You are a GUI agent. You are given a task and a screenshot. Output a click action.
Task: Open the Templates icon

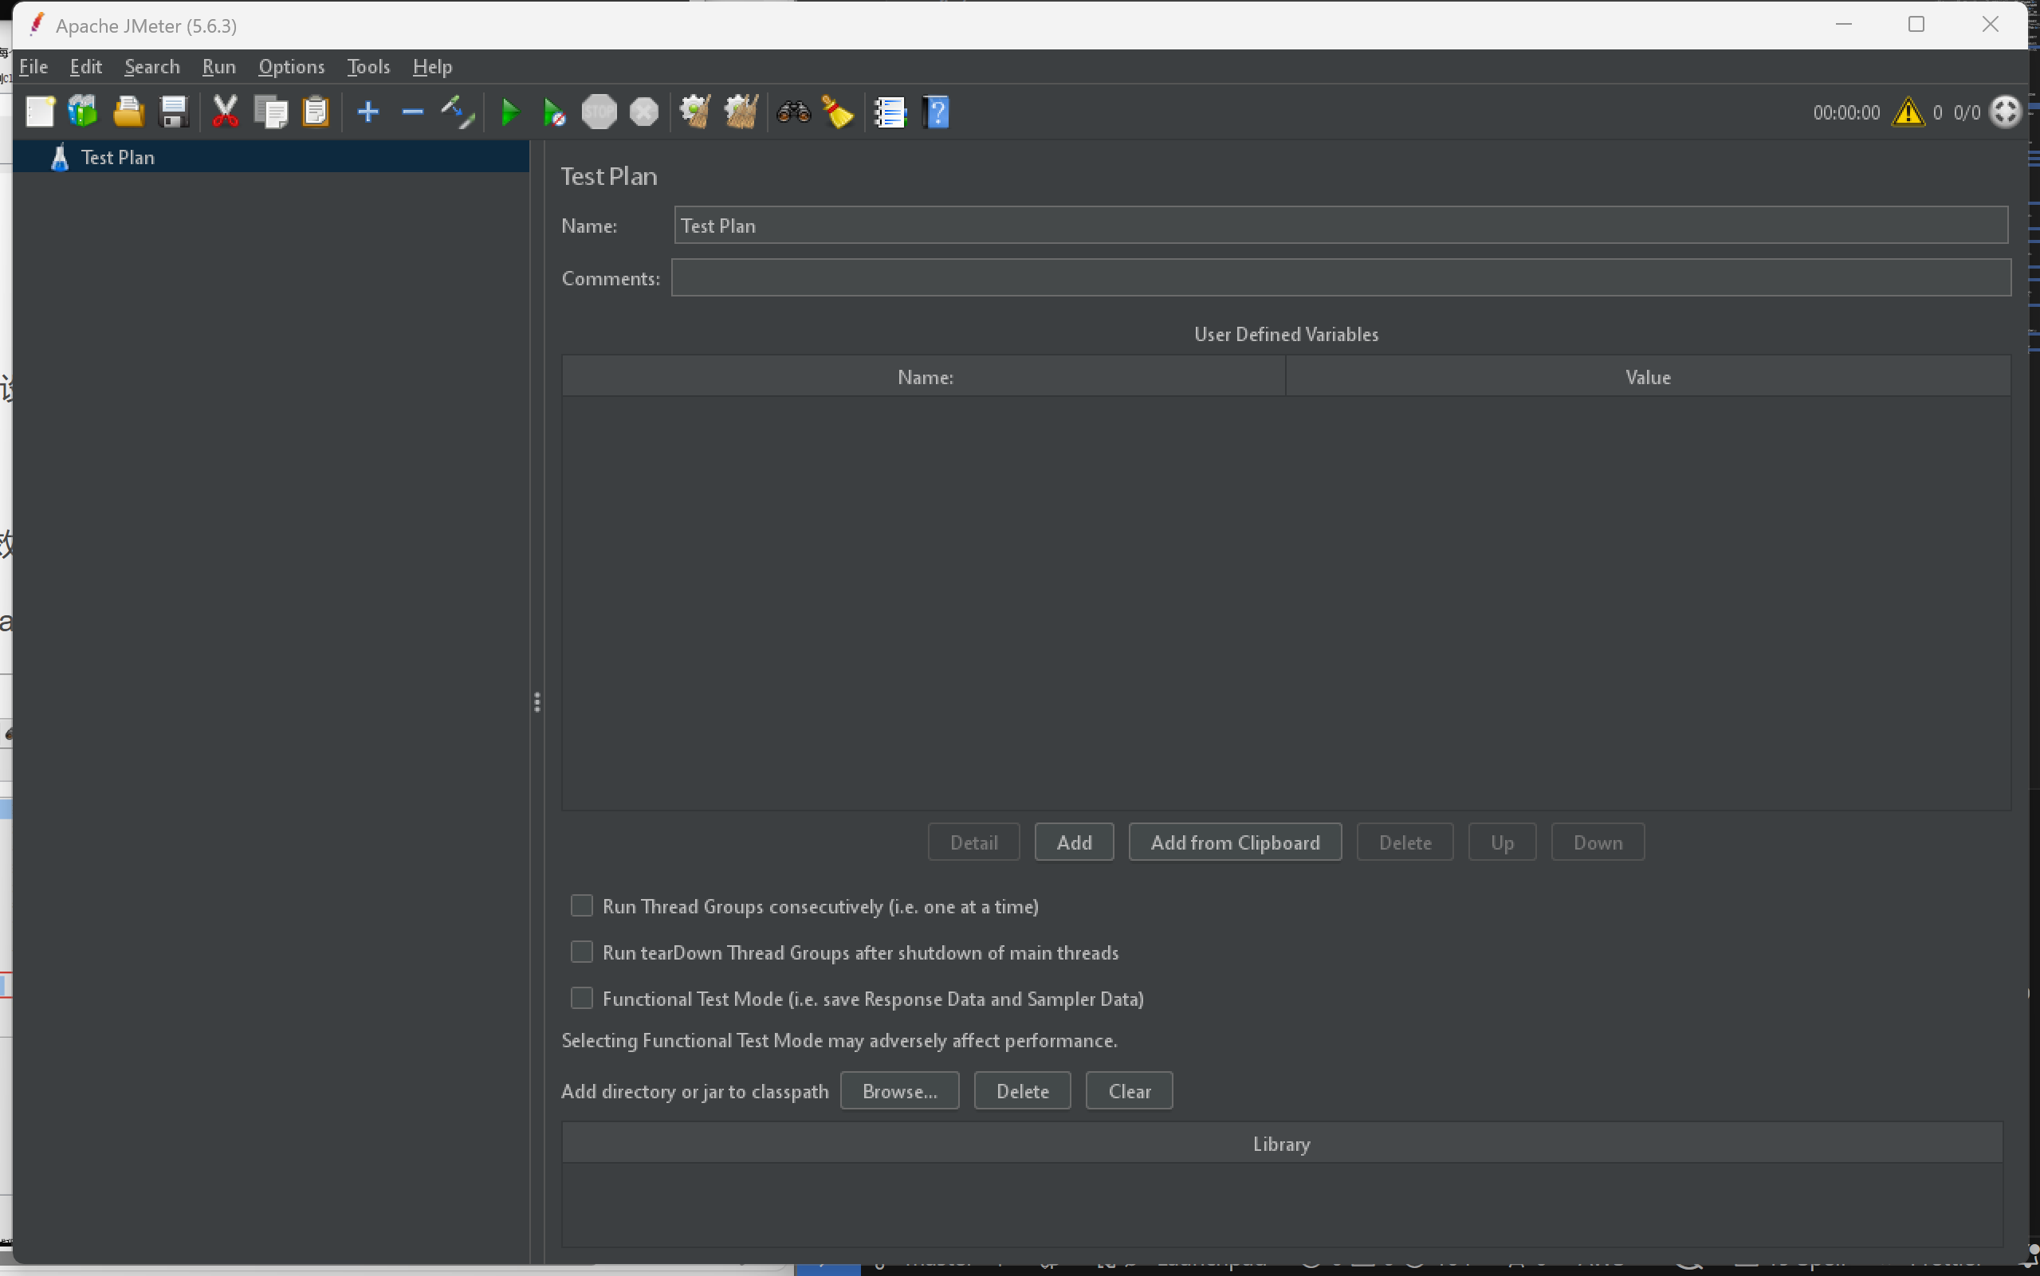click(83, 112)
